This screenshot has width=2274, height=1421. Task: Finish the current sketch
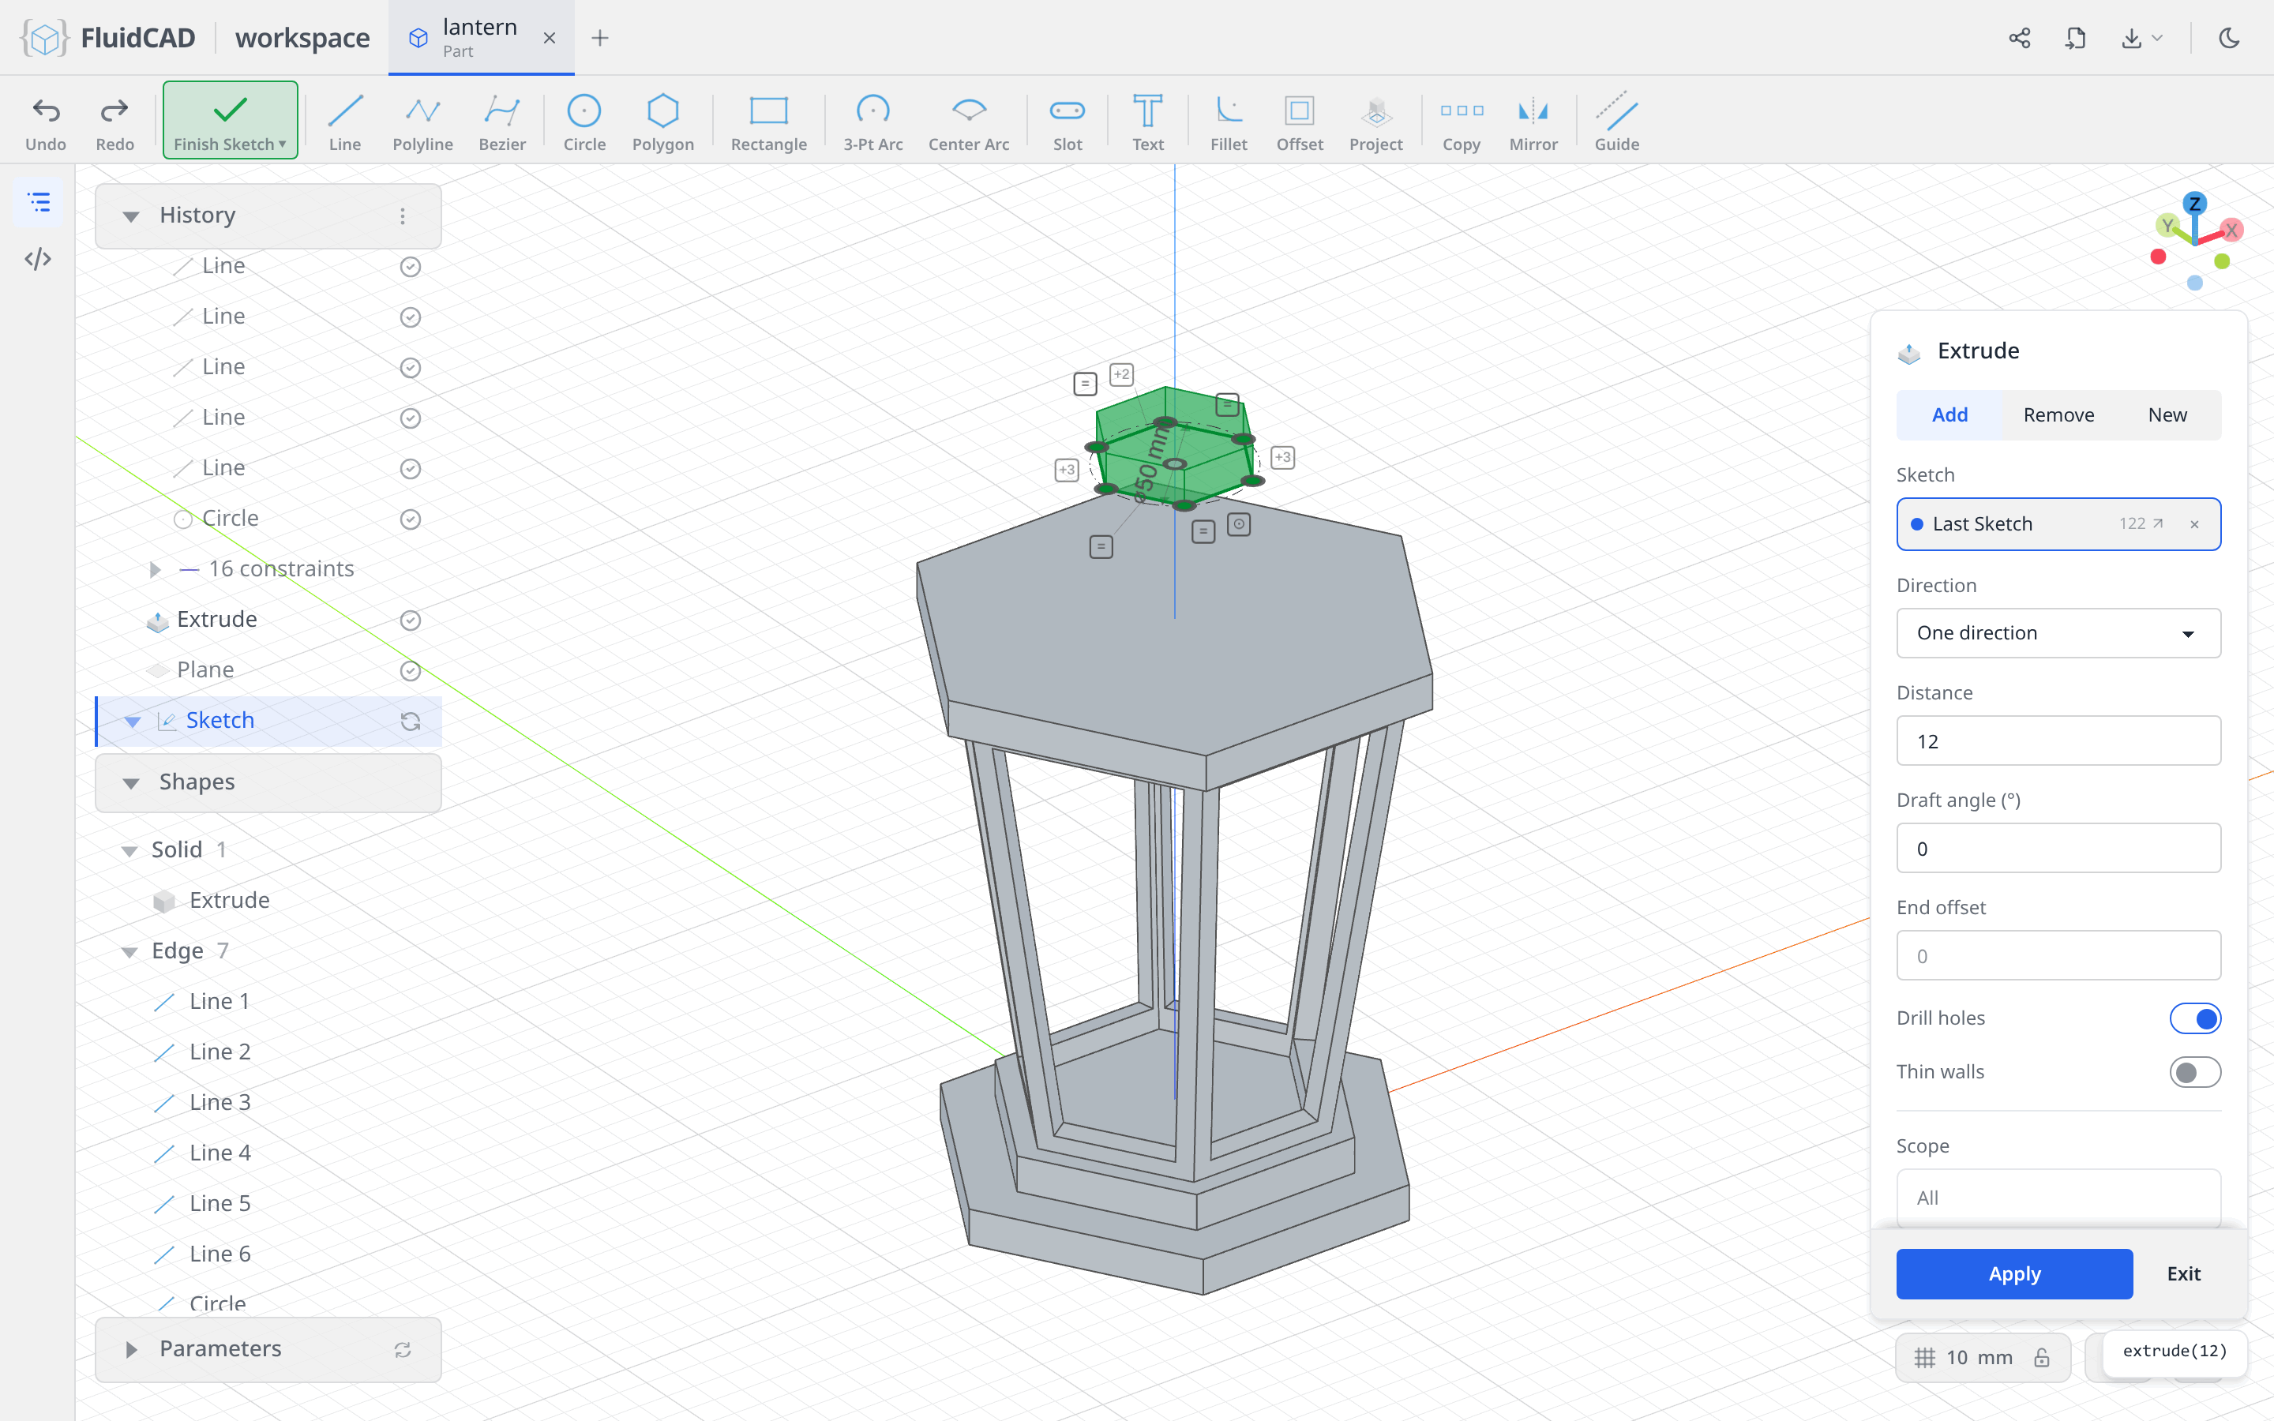click(x=231, y=120)
